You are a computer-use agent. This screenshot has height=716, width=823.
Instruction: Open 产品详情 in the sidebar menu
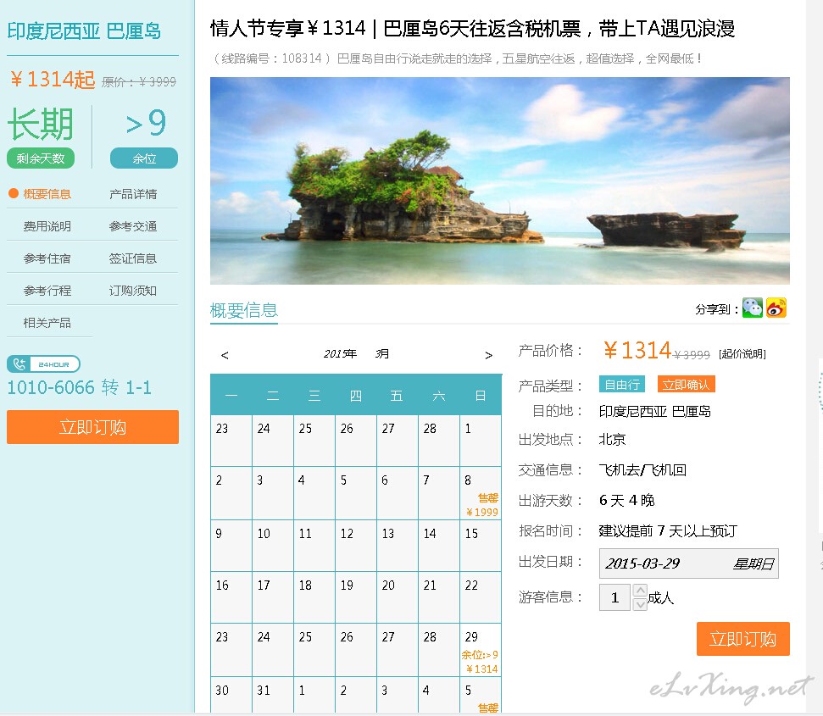click(x=133, y=194)
